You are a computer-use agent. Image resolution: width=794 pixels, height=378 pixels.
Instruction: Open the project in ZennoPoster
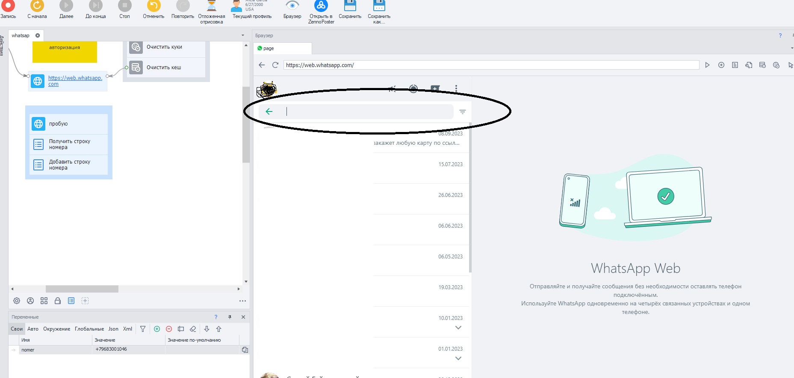[321, 12]
